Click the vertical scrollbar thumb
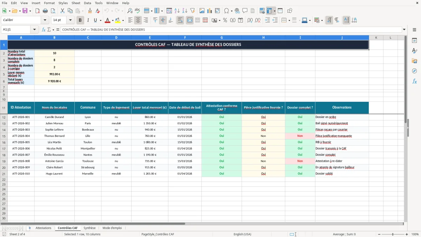The image size is (421, 237). tap(405, 79)
